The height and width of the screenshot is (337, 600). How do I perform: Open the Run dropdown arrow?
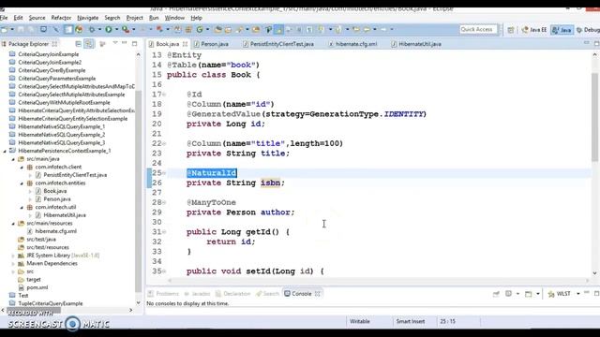pyautogui.click(x=116, y=29)
